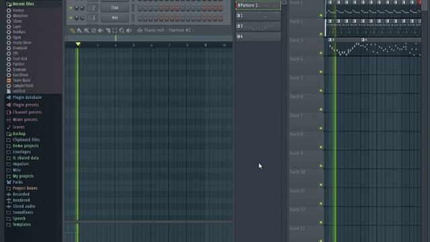Click Morphine in the Recent files list
Image resolution: width=430 pixels, height=242 pixels.
[x=20, y=15]
